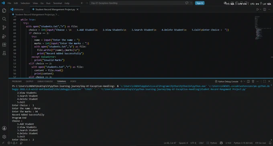
Task: Switch to the PORTS panel tab
Action: click(x=73, y=81)
